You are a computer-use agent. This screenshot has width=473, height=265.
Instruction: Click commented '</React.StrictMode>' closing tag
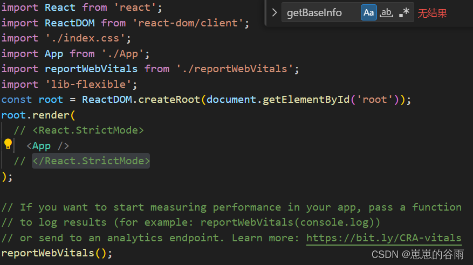[91, 161]
